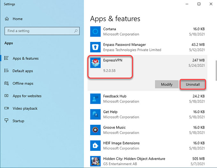The image size is (217, 168).
Task: Click the 24.2 KB size value
Action: (x=198, y=96)
